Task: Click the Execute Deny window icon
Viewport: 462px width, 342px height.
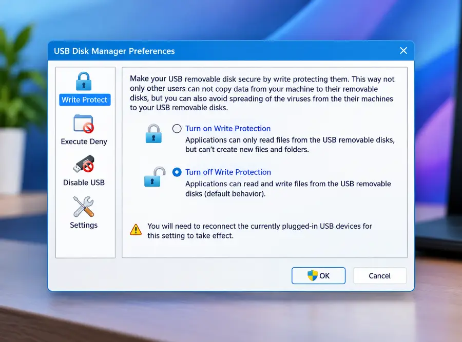Action: [x=84, y=124]
